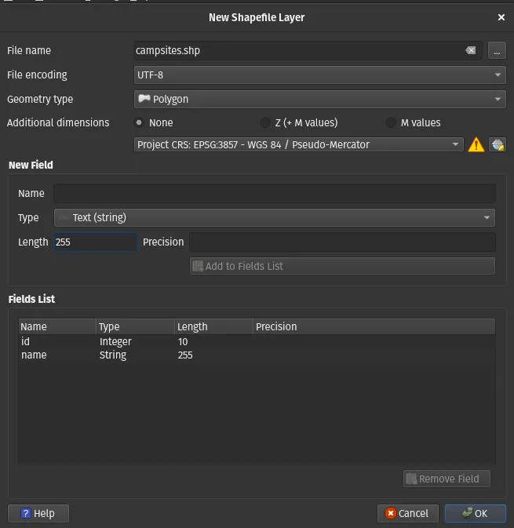Choose the M values radio button
514x528 pixels.
[x=391, y=122]
